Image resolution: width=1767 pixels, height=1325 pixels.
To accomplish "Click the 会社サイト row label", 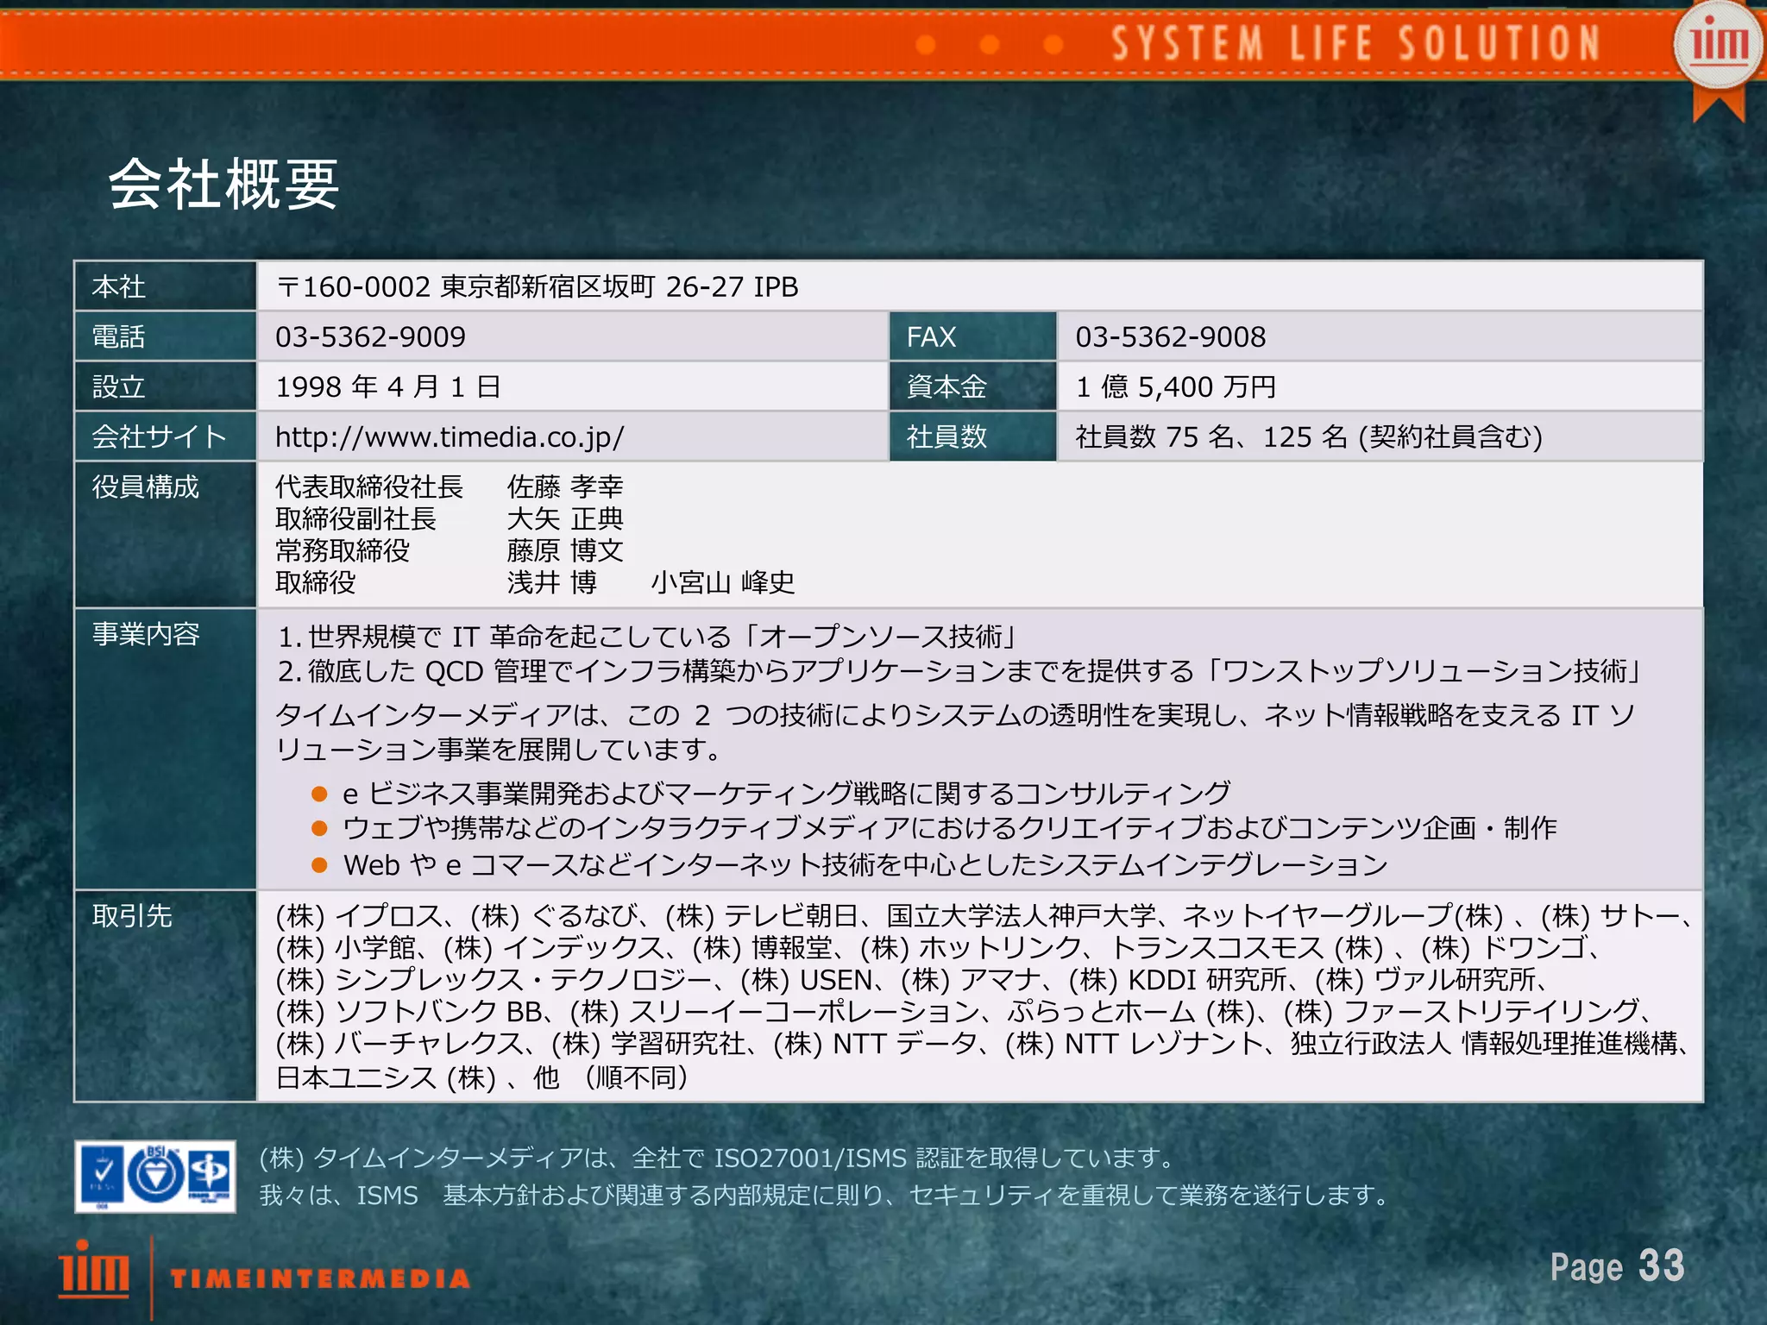I will (159, 436).
